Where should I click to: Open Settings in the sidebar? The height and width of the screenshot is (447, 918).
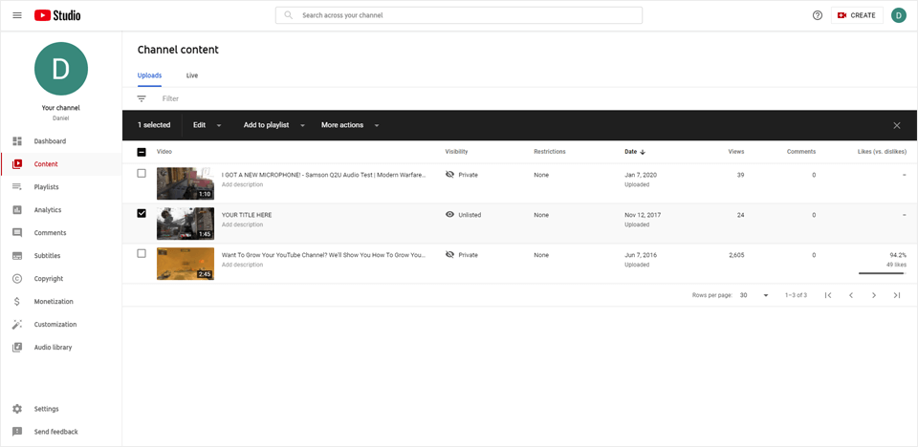pos(61,409)
